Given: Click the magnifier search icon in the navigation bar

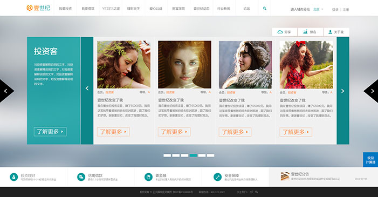Looking at the screenshot, I should tap(264, 9).
